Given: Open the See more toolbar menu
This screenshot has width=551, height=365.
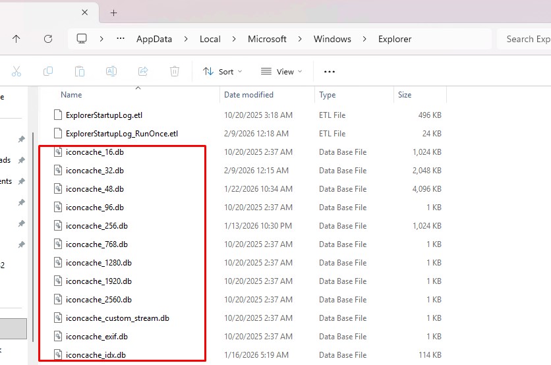Looking at the screenshot, I should [x=330, y=72].
